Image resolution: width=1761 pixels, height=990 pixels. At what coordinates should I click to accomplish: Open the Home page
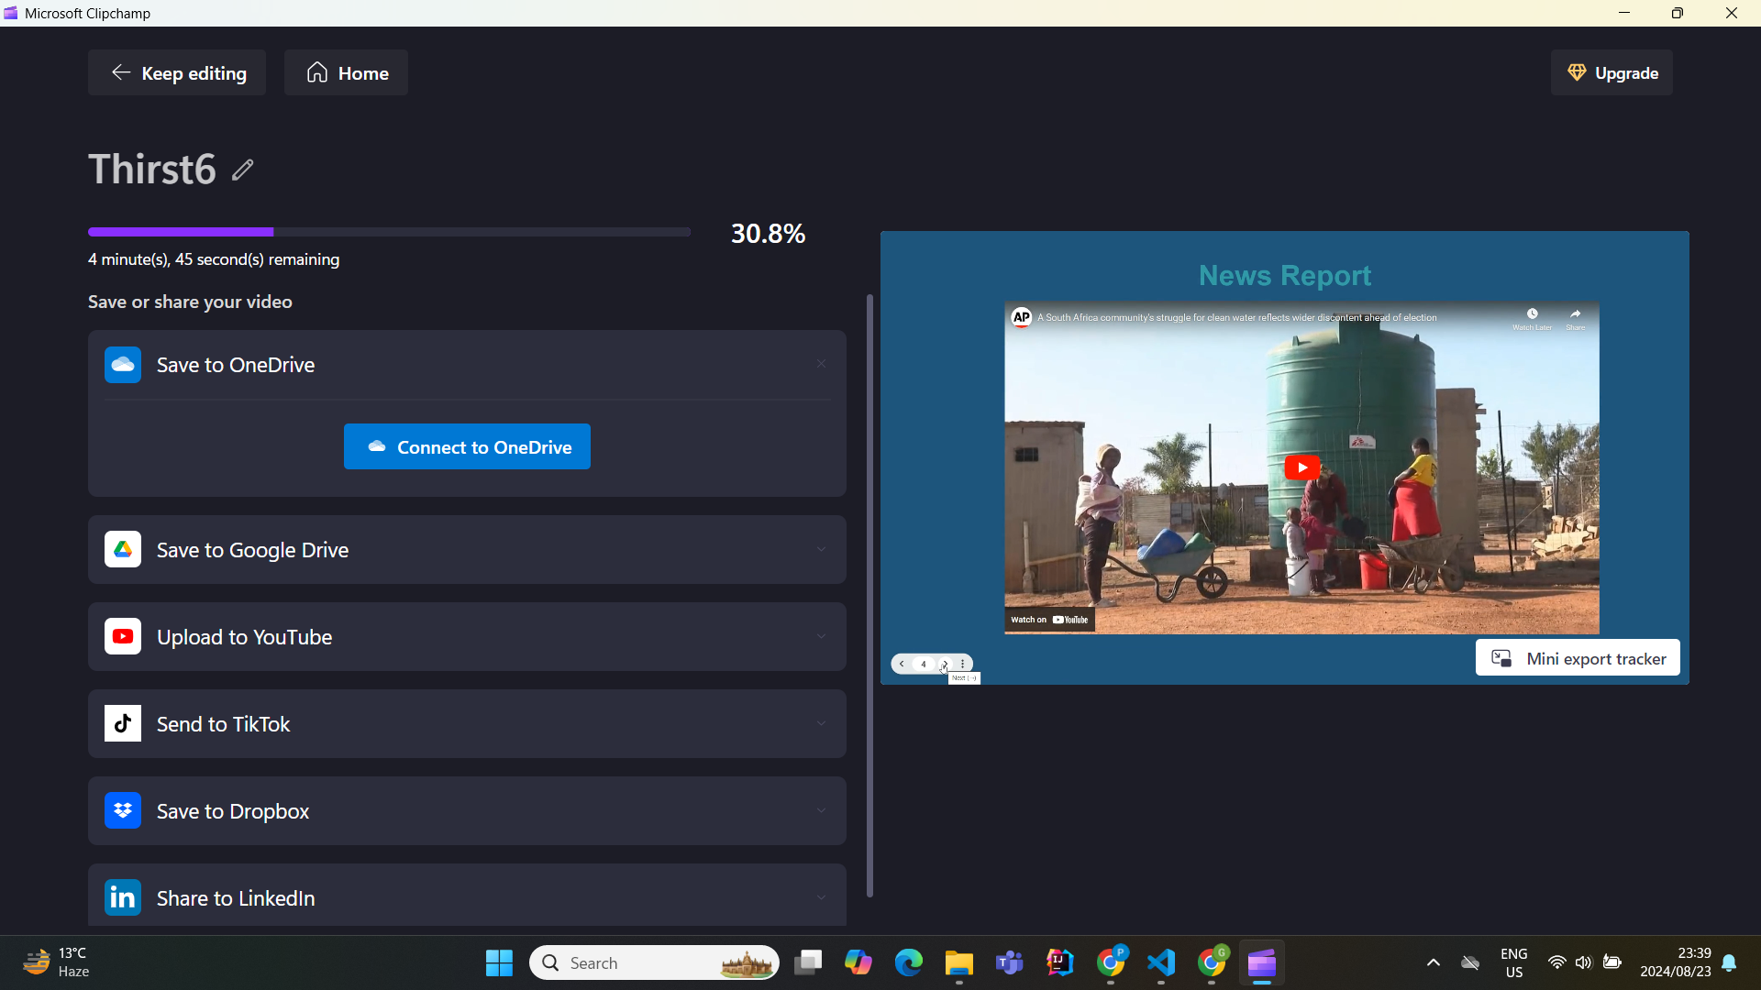[346, 73]
